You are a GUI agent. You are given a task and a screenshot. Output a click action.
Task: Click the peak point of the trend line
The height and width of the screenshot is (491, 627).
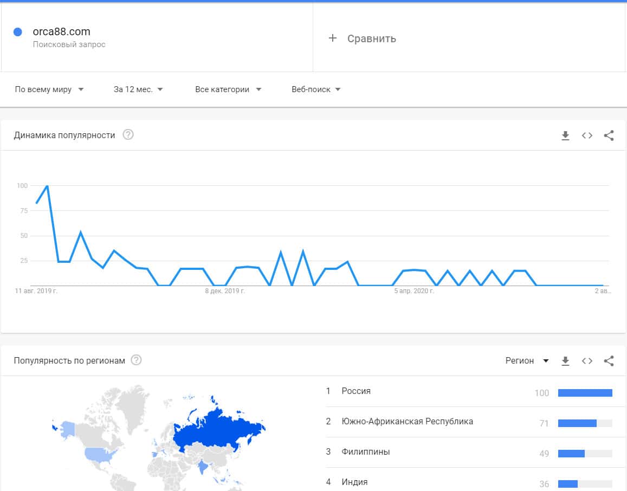[x=47, y=186]
